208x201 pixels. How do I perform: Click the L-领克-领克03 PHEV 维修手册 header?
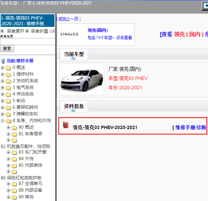[x=28, y=21]
